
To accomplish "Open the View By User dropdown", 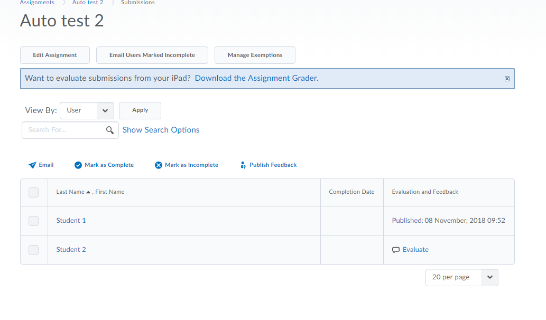I will coord(87,110).
